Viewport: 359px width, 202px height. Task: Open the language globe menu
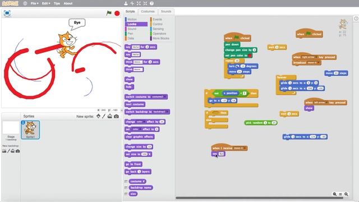(25, 3)
